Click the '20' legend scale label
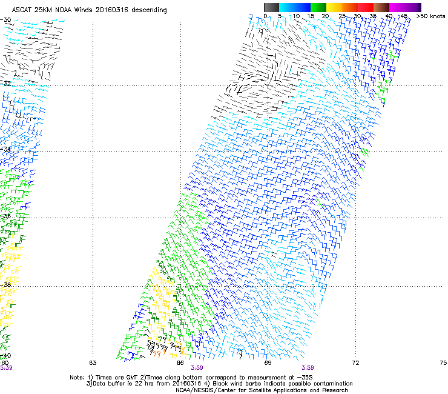Image resolution: width=448 pixels, height=394 pixels. coord(325,16)
